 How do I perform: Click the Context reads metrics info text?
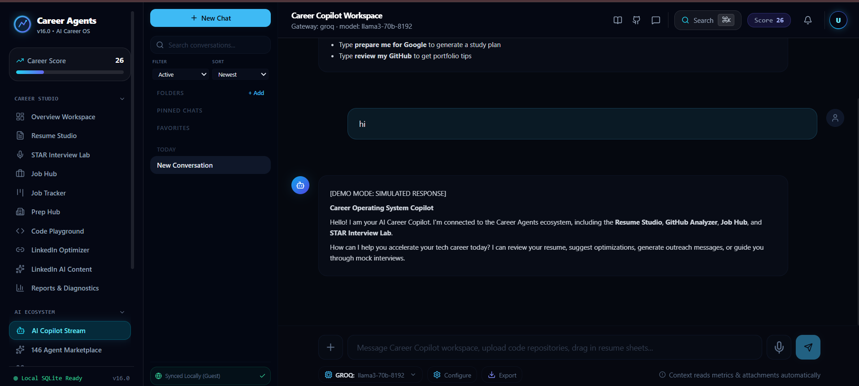tap(740, 375)
